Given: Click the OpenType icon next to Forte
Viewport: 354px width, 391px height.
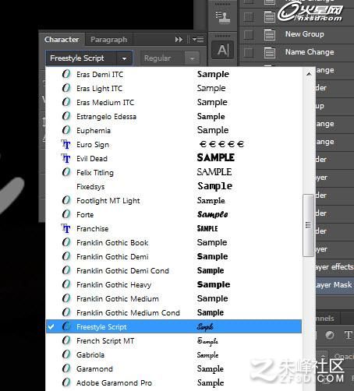Looking at the screenshot, I should (66, 214).
